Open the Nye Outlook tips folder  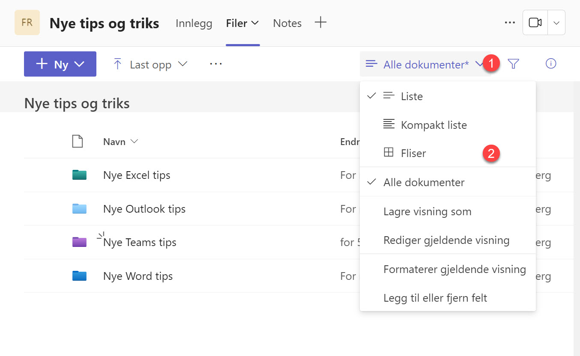(x=144, y=209)
